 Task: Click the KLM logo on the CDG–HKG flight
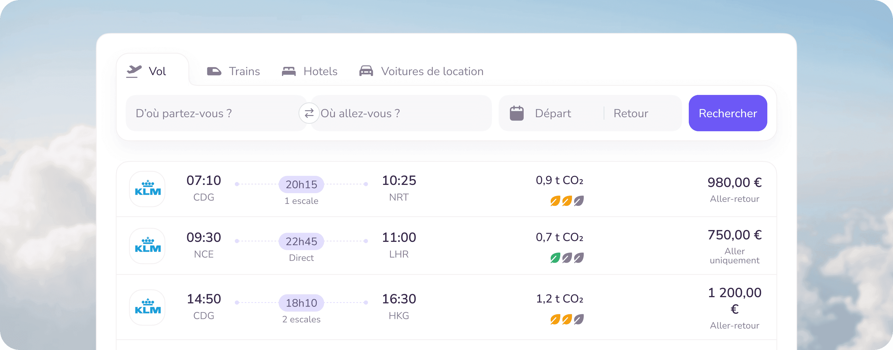[x=148, y=307]
